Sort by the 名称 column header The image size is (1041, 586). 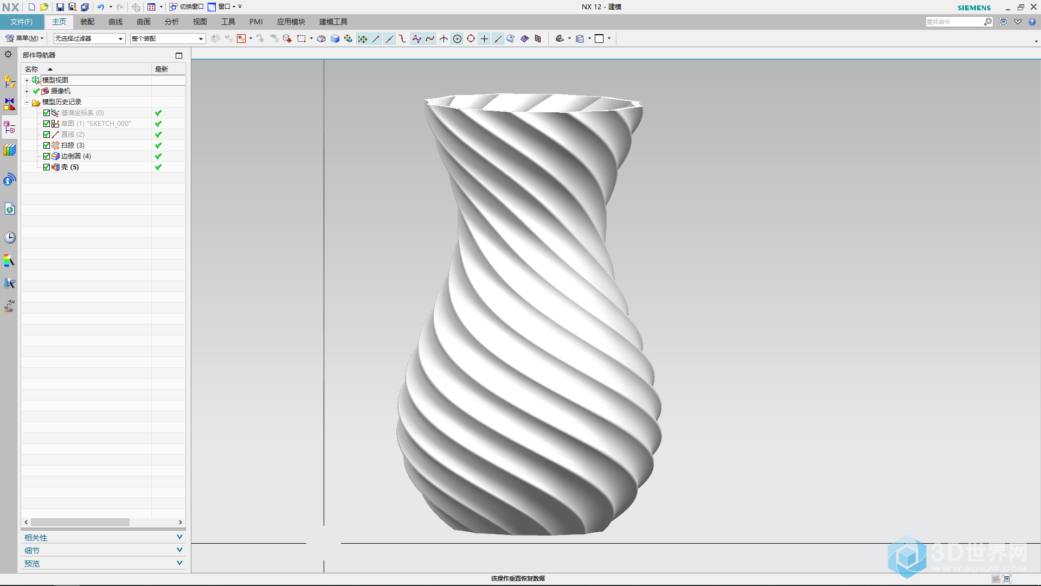pos(86,69)
